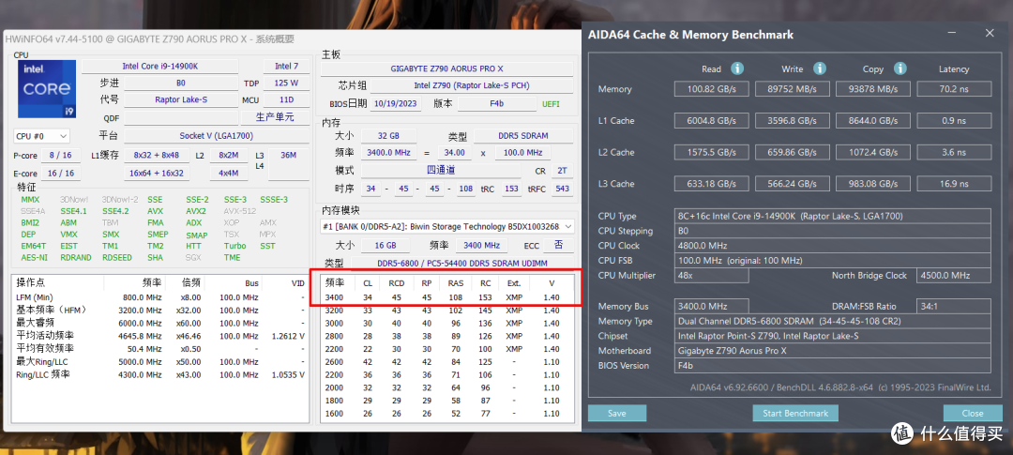1013x455 pixels.
Task: Click the DDR5 SDRAM memory type field
Action: pyautogui.click(x=523, y=136)
